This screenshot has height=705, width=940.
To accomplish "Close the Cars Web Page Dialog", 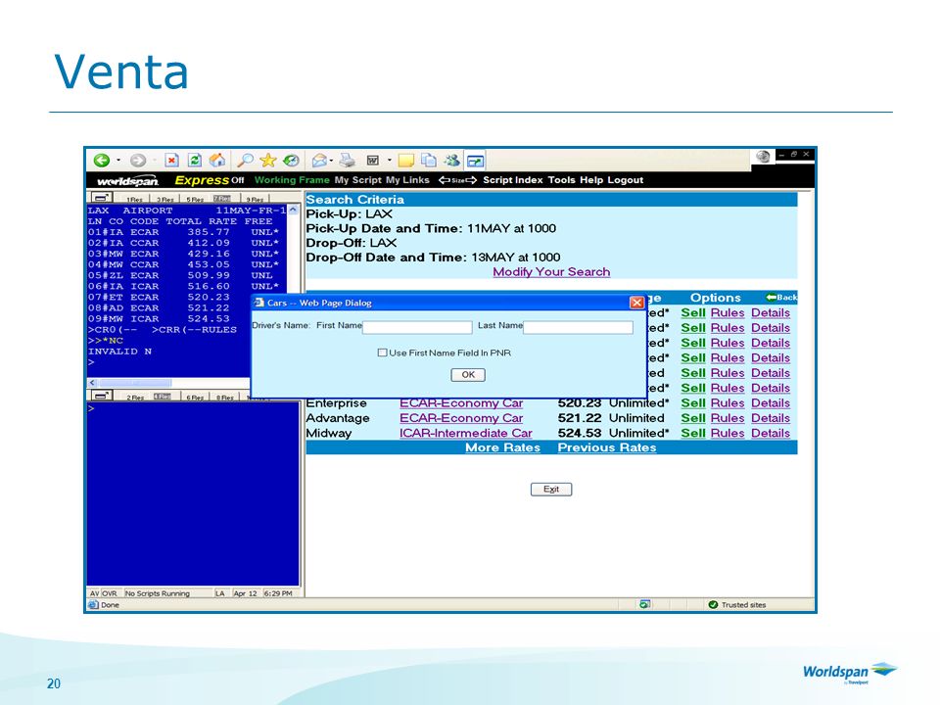I will click(637, 303).
